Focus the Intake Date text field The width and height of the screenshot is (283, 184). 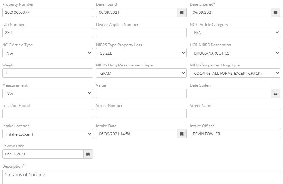[x=137, y=134]
